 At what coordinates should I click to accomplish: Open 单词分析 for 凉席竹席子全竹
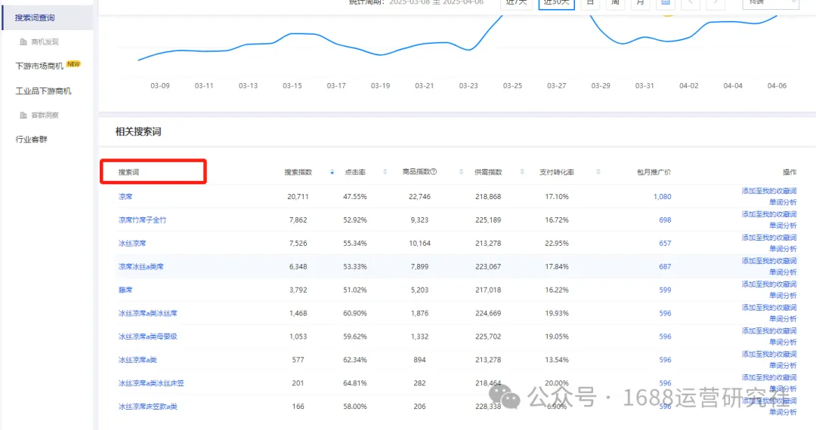coord(783,226)
